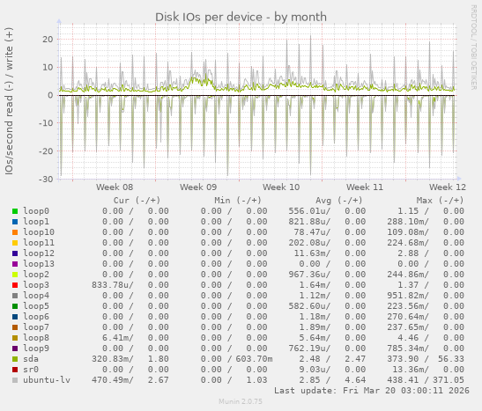Click the sr0 legend label
Viewport: 482px width, 411px height.
click(x=31, y=370)
